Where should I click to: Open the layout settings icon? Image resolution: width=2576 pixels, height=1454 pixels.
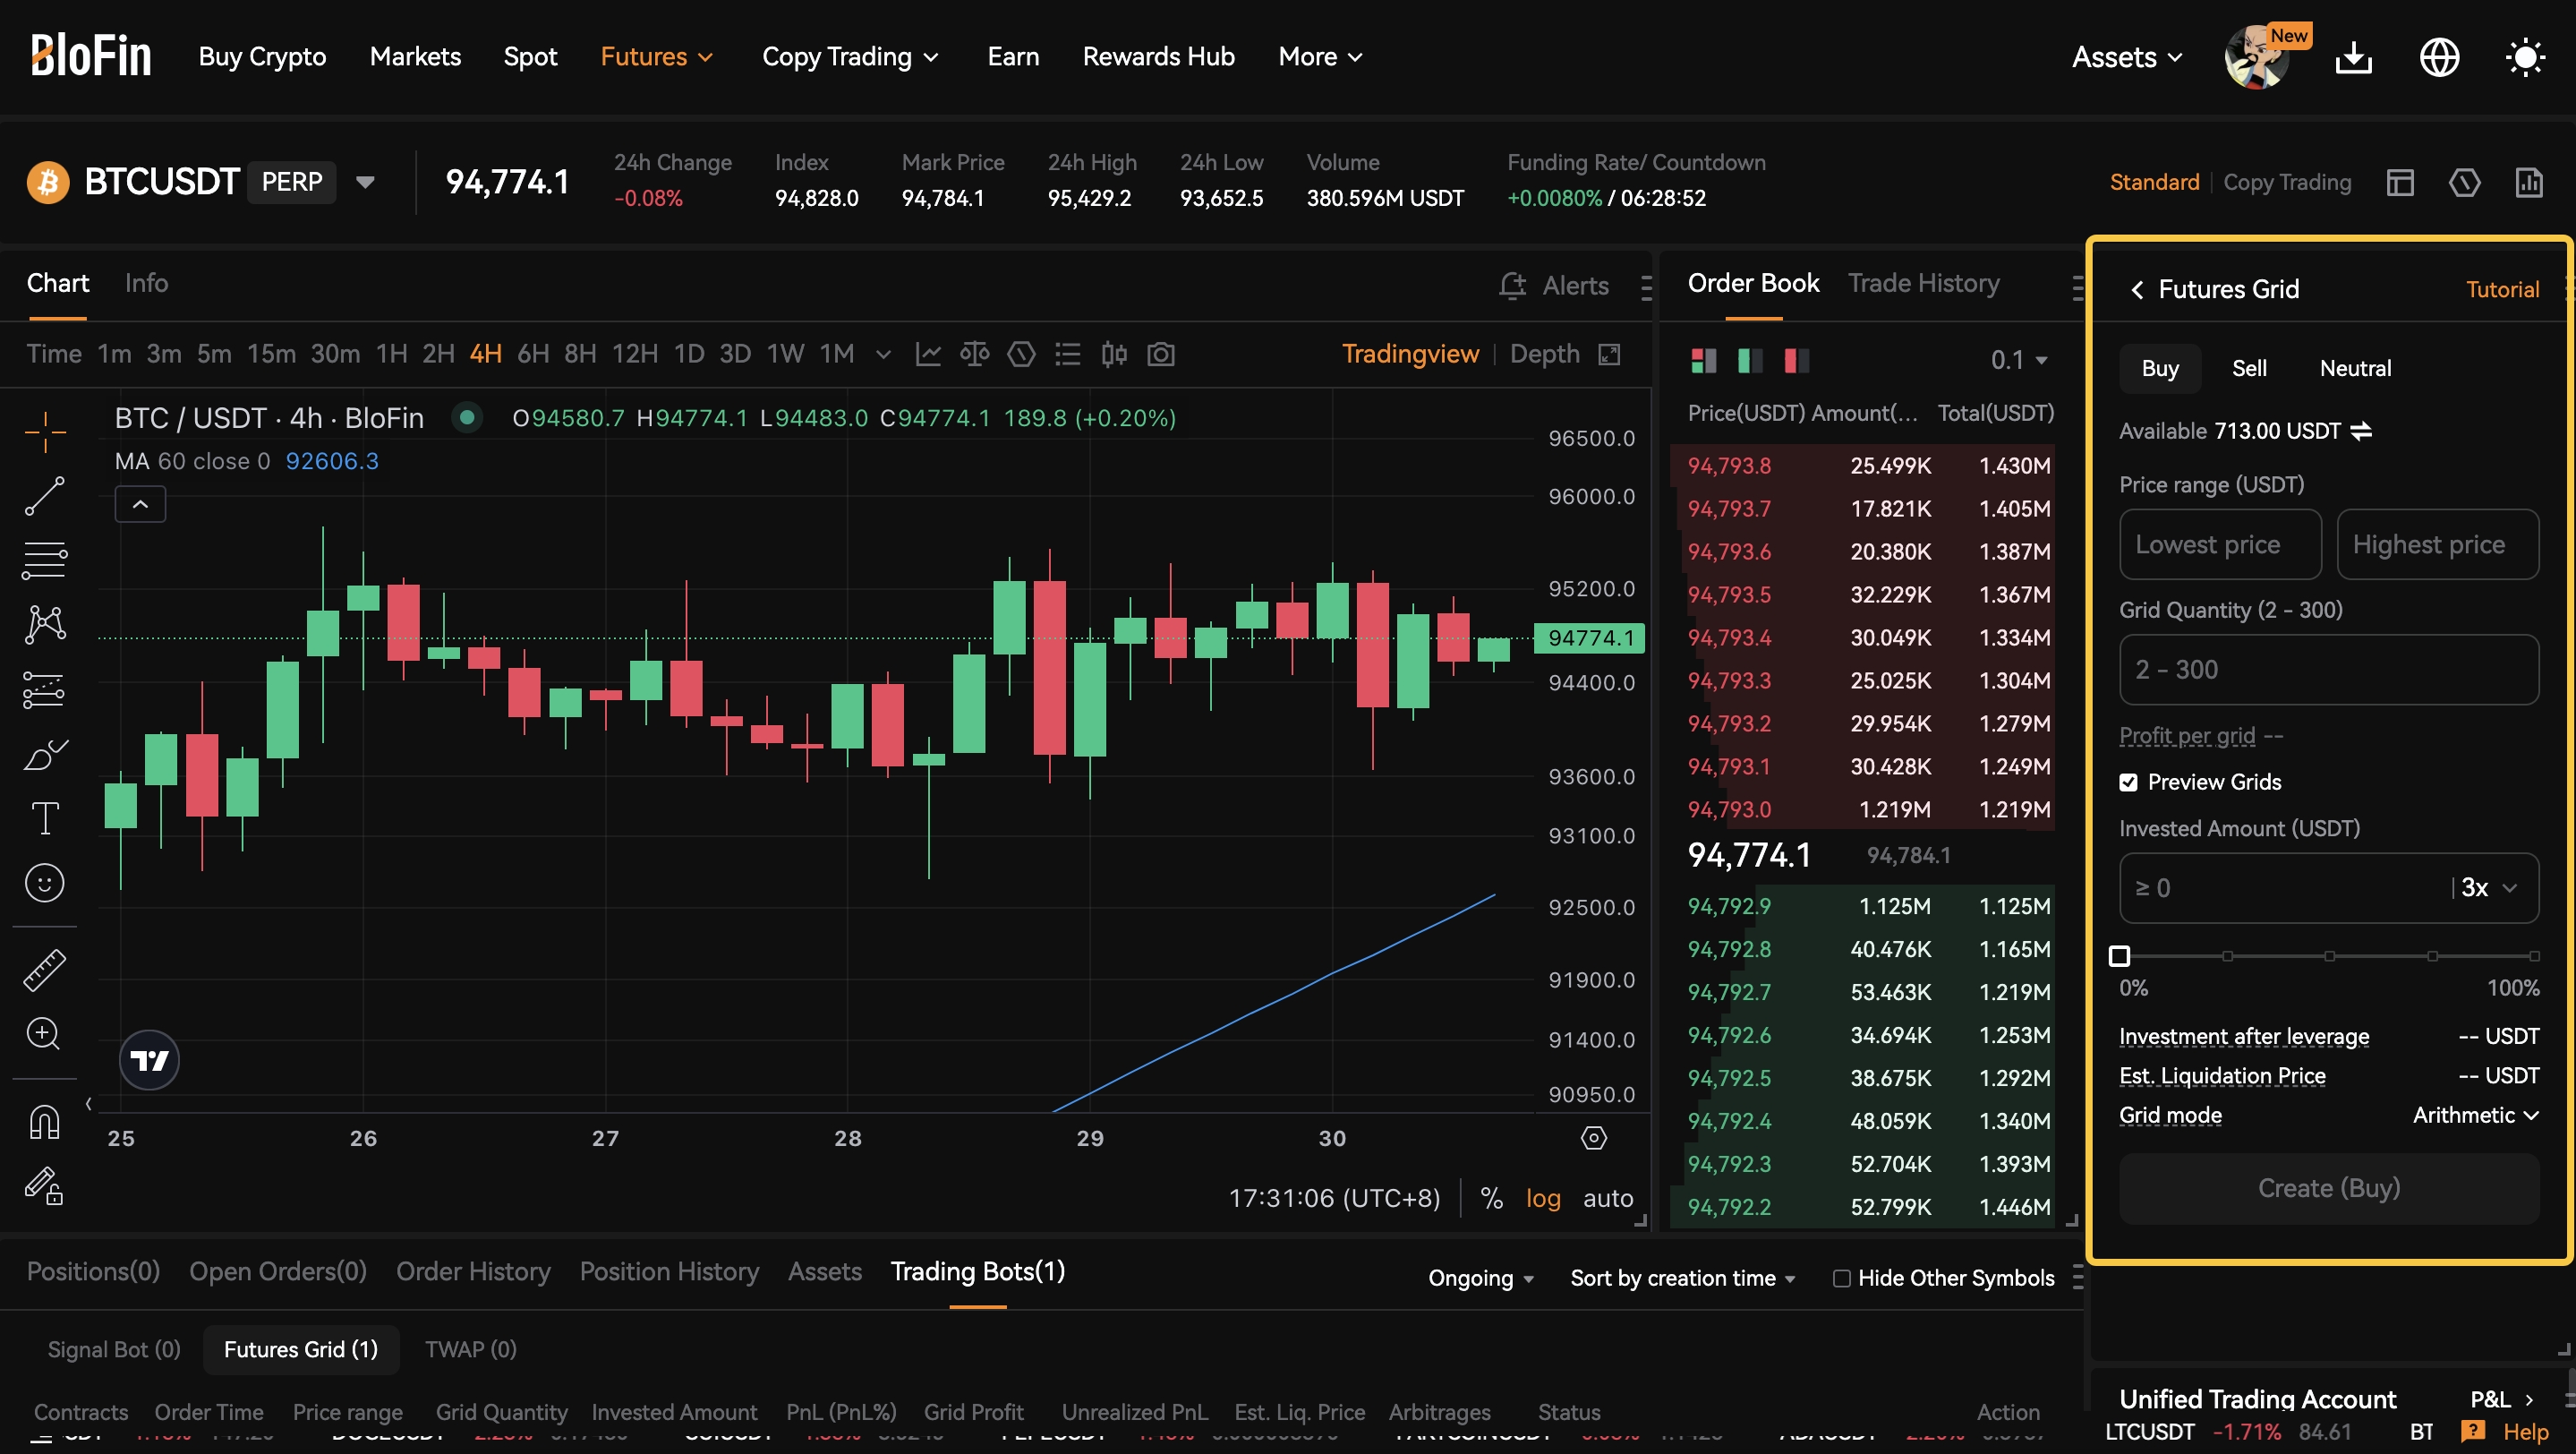pyautogui.click(x=2400, y=182)
